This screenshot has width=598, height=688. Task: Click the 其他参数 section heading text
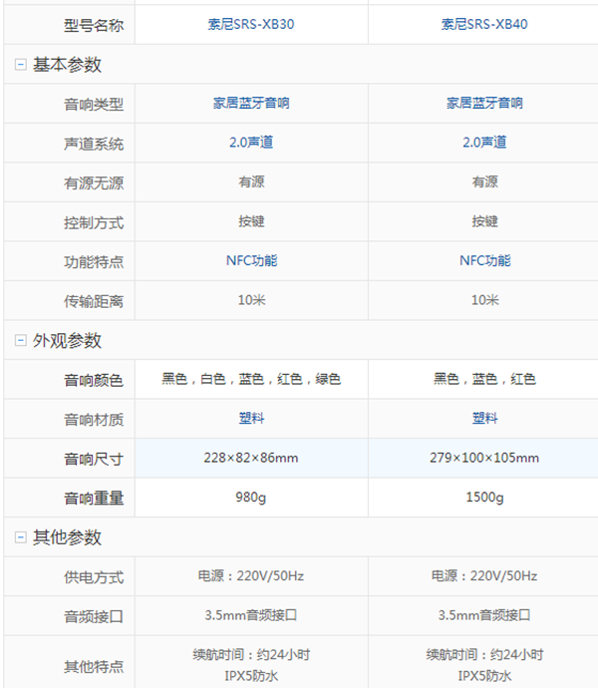pyautogui.click(x=67, y=537)
